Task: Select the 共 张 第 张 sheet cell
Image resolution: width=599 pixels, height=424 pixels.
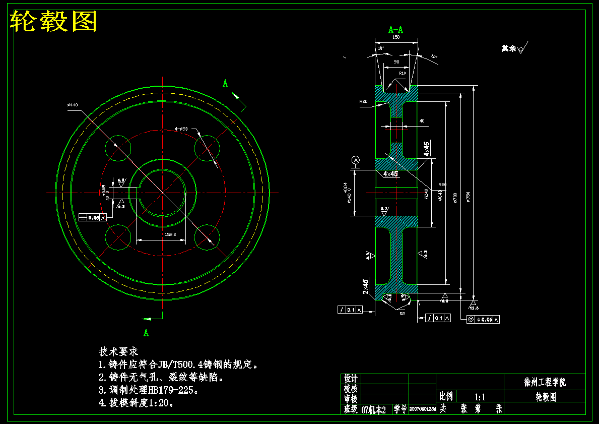Action: 470,408
